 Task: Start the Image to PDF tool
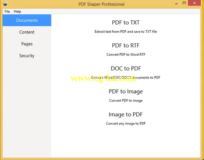(126, 115)
